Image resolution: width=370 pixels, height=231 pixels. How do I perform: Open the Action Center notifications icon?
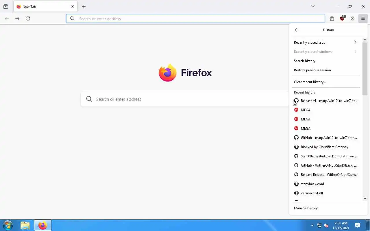(358, 225)
